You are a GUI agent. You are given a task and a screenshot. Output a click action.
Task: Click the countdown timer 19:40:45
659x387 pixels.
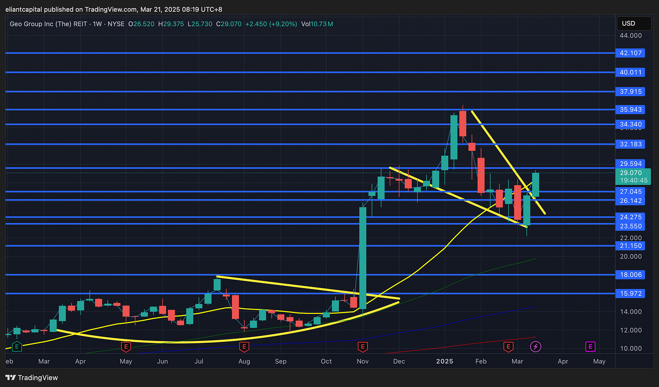coord(633,180)
